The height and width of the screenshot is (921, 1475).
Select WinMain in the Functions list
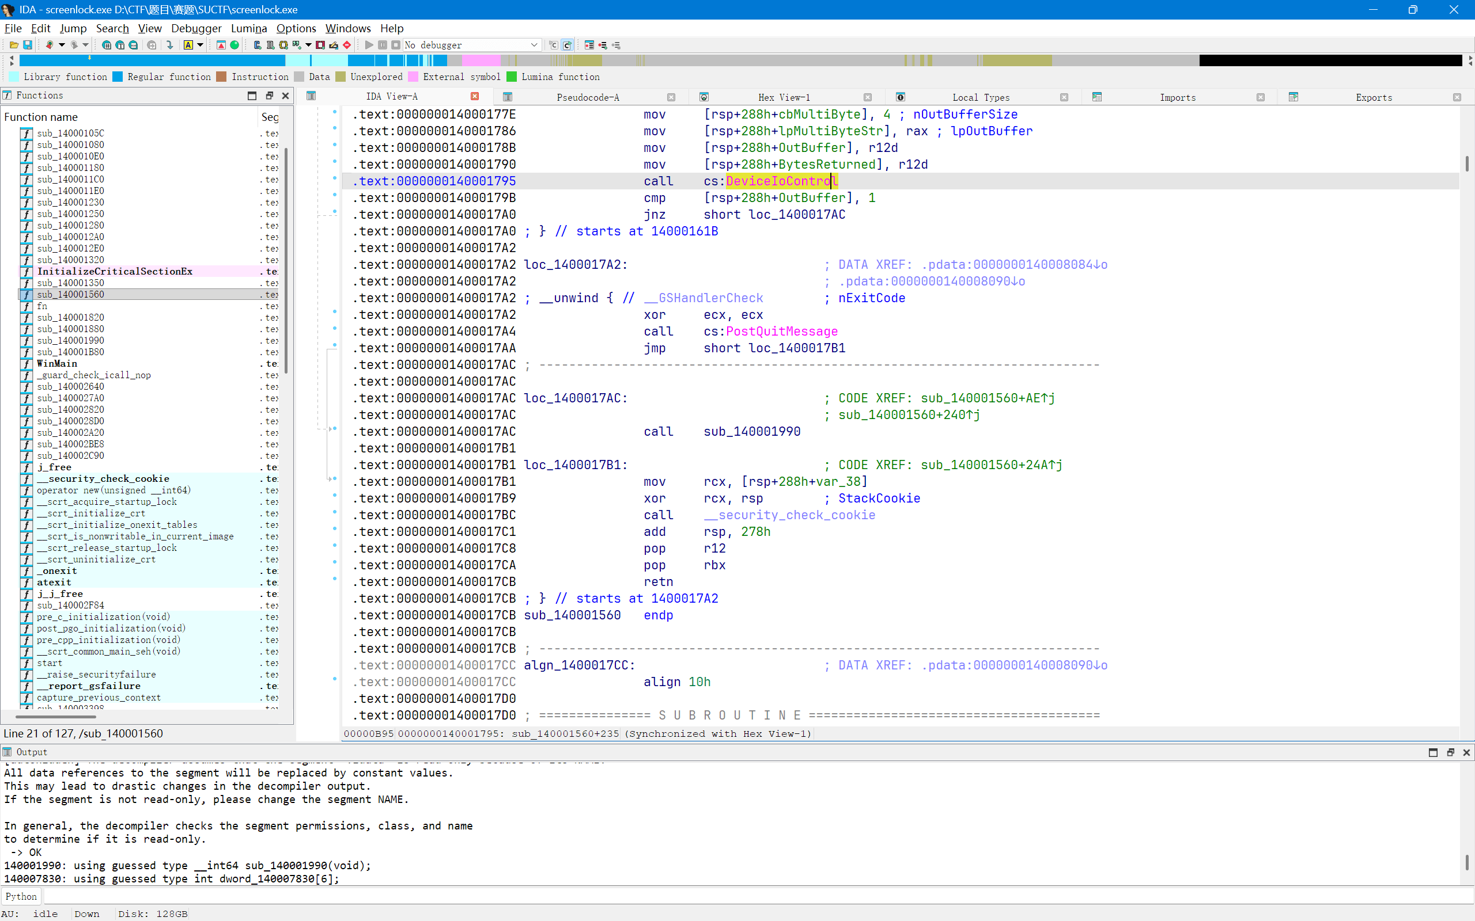(56, 364)
